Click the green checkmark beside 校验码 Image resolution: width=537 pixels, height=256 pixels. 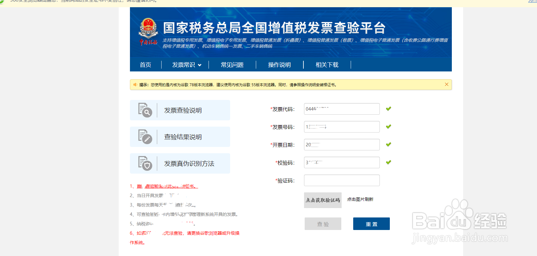coord(389,162)
